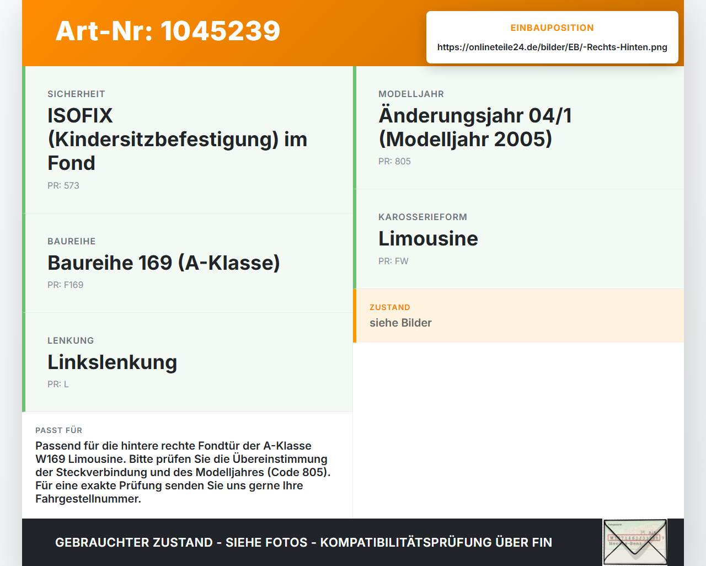The image size is (706, 566).
Task: Select the Baureihe 169 (A-Klasse) entry
Action: [188, 263]
